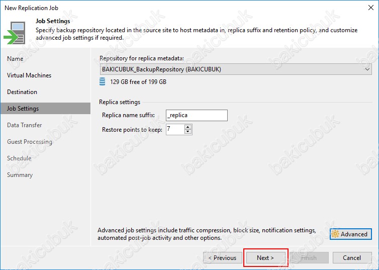Click the 'Specify backup repository' description text
This screenshot has height=270, width=379.
coord(197,34)
